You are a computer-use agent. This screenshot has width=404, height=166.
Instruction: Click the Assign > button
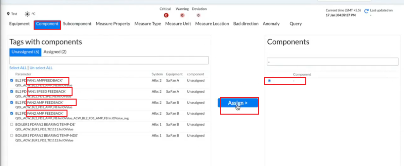238,103
